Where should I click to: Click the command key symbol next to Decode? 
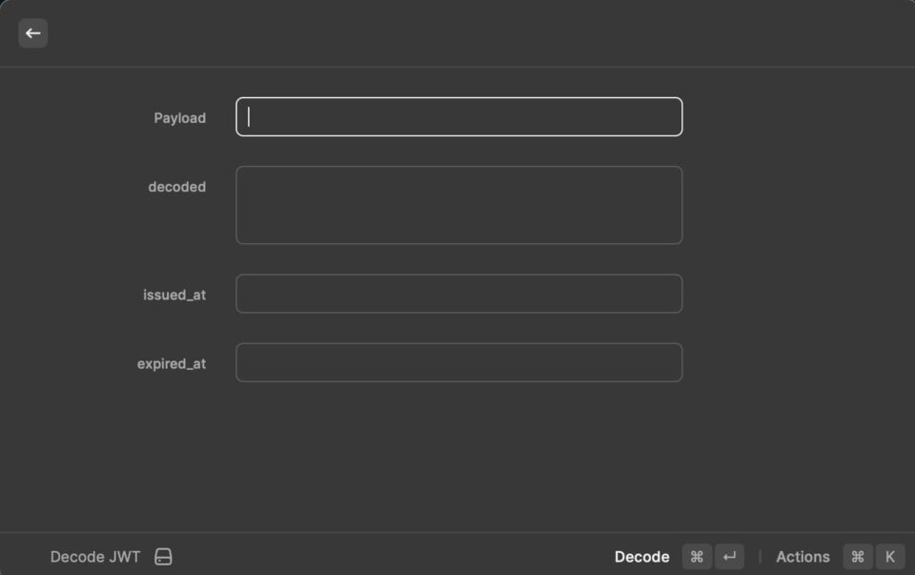697,556
